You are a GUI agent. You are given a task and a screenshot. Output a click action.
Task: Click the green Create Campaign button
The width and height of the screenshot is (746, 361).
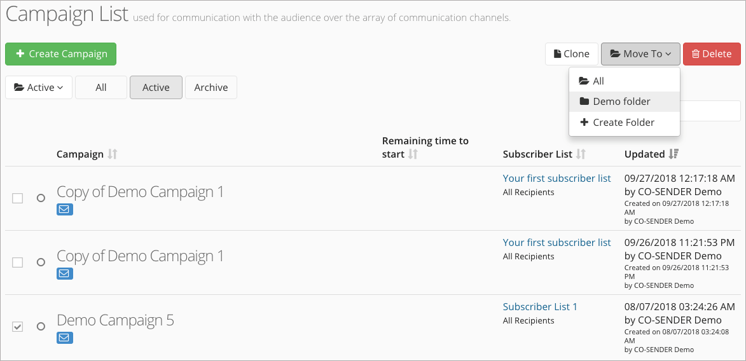pyautogui.click(x=60, y=54)
